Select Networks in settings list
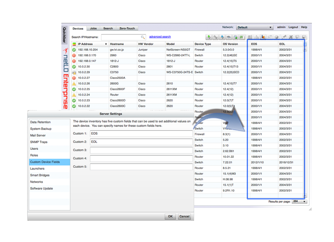334x242 pixels. [49, 182]
